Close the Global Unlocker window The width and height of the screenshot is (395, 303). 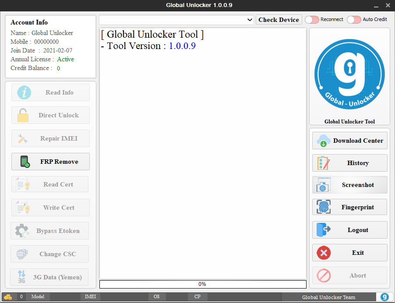388,5
